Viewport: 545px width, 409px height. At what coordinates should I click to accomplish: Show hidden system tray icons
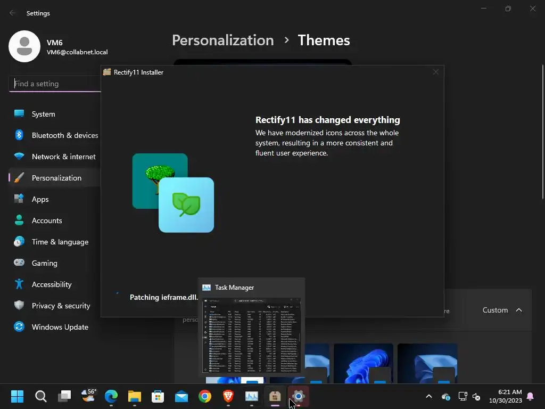pyautogui.click(x=429, y=396)
